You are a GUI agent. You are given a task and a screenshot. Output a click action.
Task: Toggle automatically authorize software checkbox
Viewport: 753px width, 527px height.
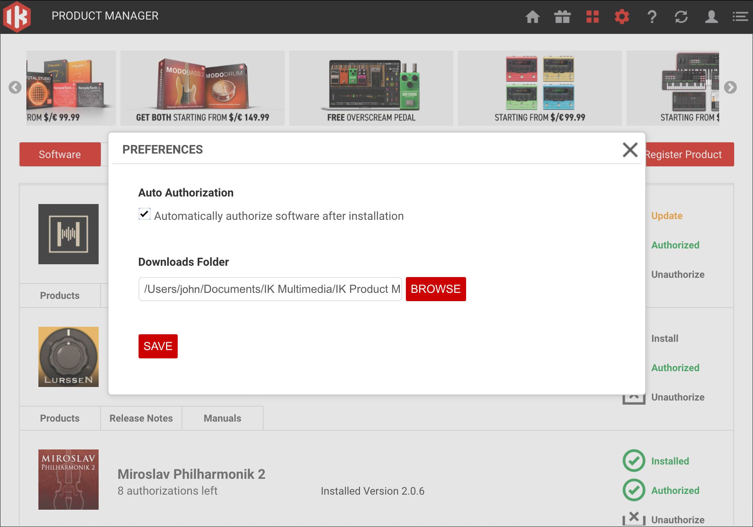click(x=144, y=214)
